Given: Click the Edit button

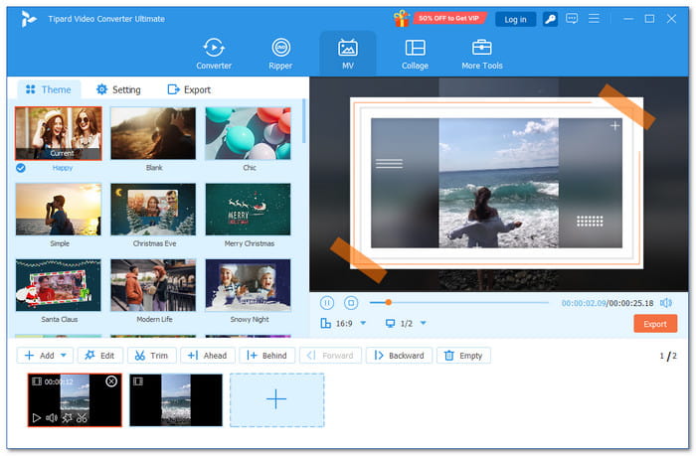Looking at the screenshot, I should pyautogui.click(x=99, y=356).
